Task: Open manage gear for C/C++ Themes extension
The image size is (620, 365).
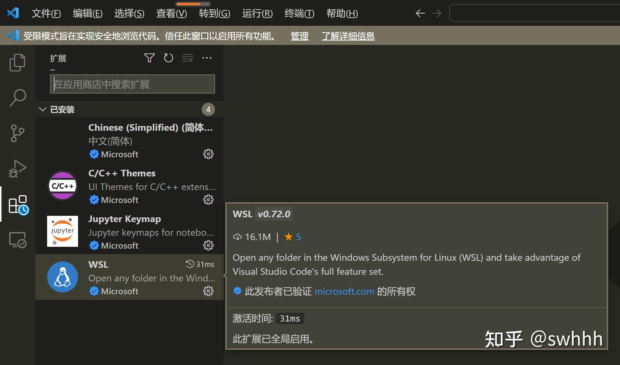Action: pos(208,200)
